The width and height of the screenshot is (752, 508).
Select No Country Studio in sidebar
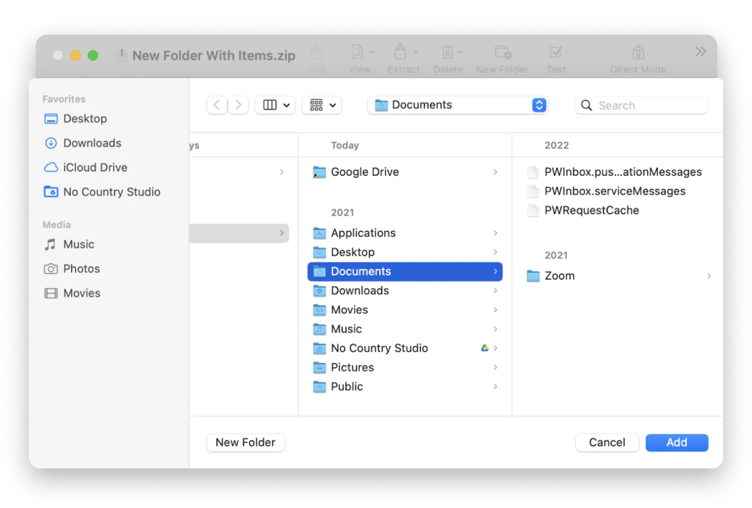click(111, 192)
